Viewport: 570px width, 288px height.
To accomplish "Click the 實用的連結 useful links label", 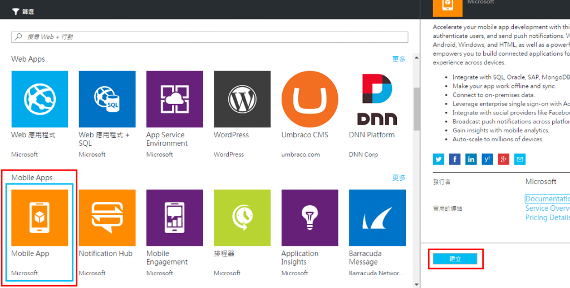I will click(448, 208).
